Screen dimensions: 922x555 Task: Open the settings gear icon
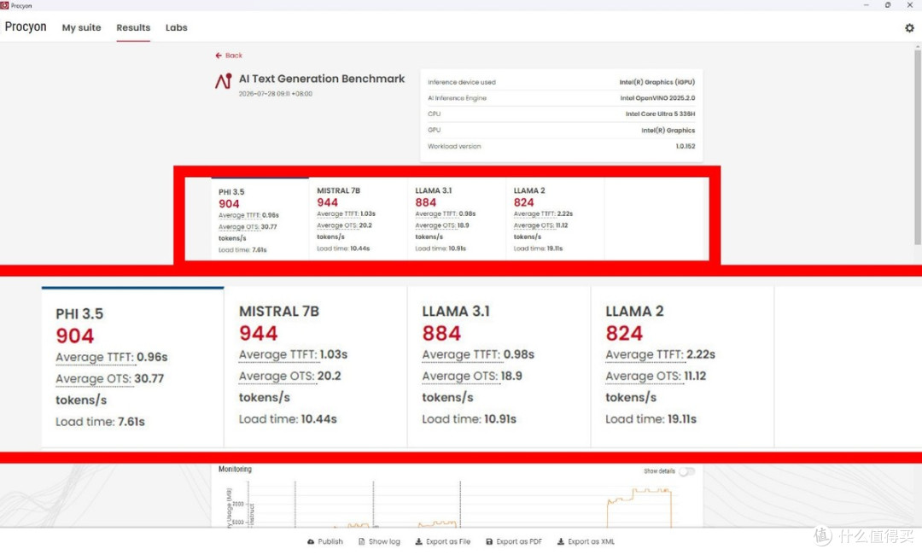click(x=909, y=27)
